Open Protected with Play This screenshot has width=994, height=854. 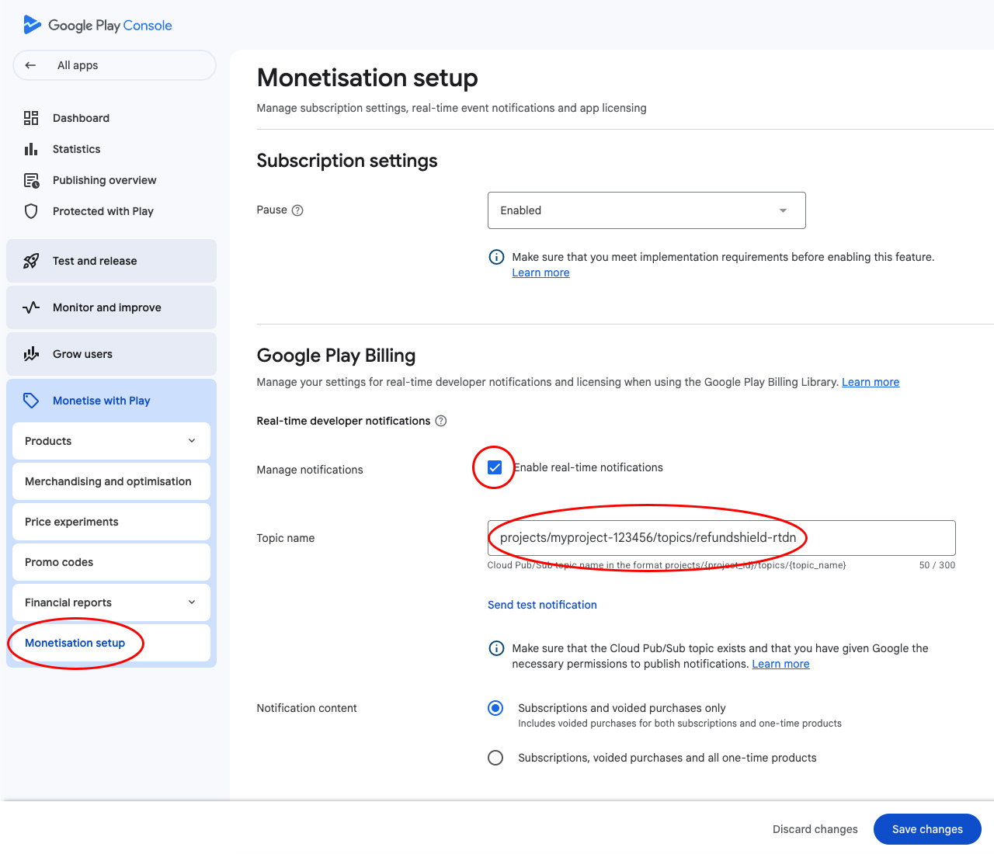click(x=103, y=211)
